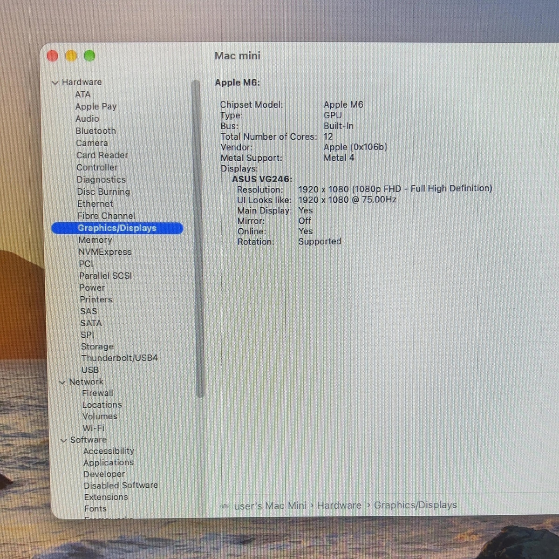
Task: Select NVMExpress in the sidebar
Action: pyautogui.click(x=105, y=252)
